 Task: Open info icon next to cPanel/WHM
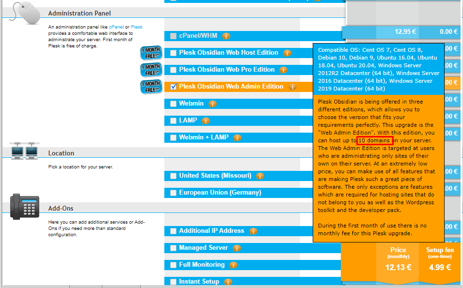tap(226, 36)
